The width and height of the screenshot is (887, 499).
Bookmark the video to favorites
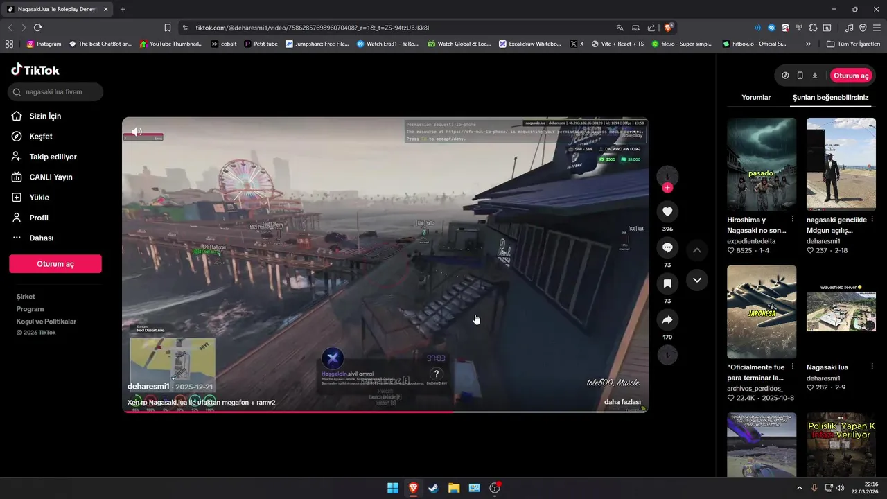pos(667,283)
